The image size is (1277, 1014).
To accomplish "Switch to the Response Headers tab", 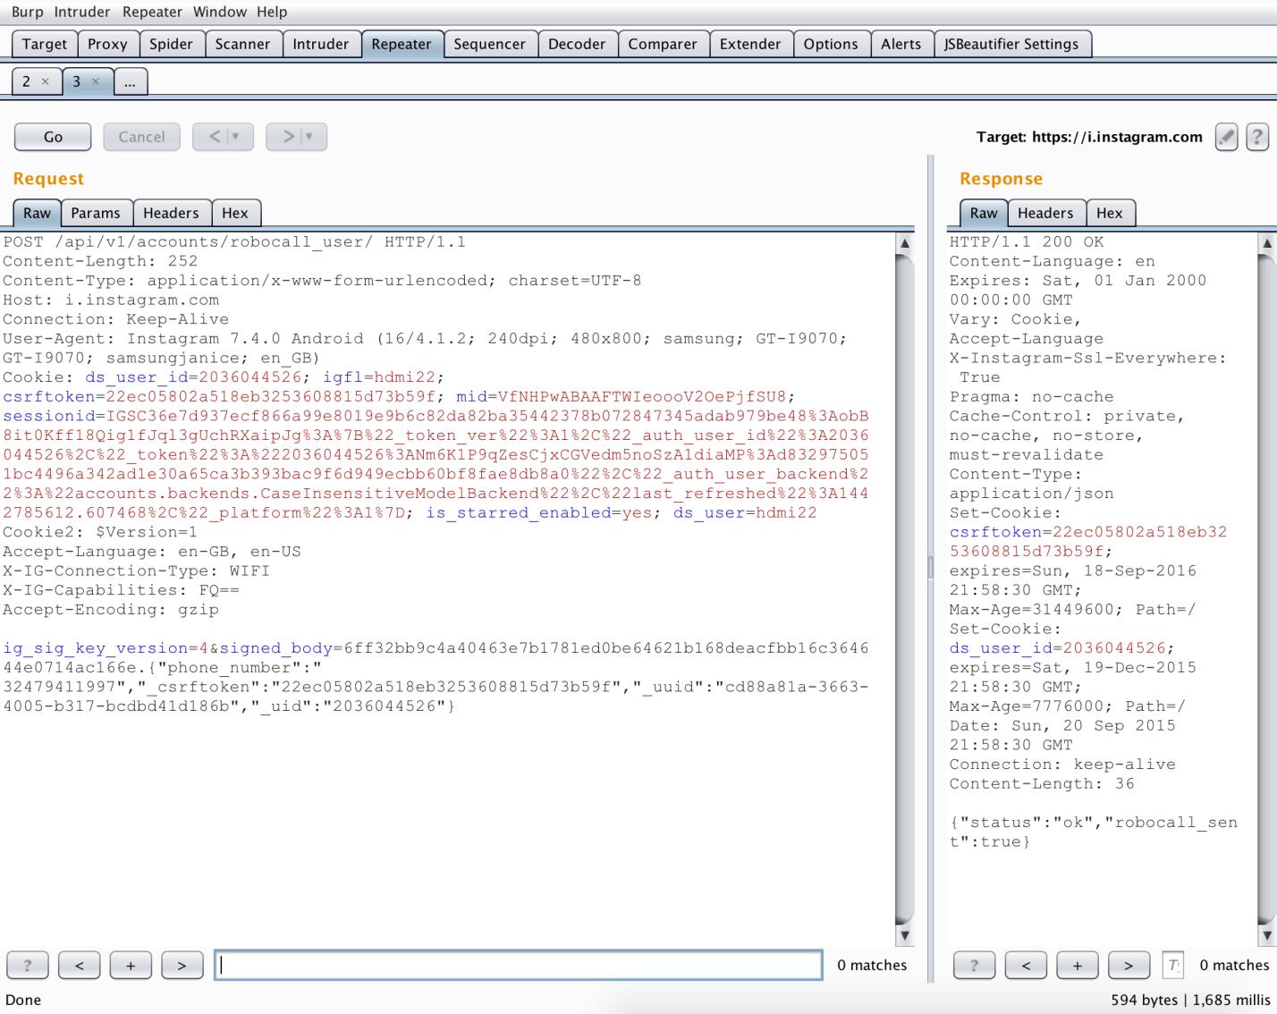I will click(1044, 213).
